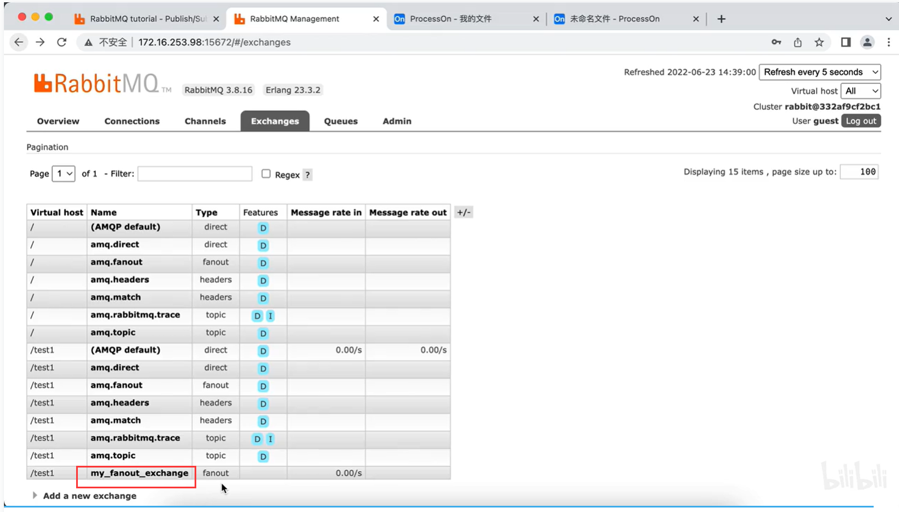Open /test1 amq.fanout exchange link
Screen dimensions: 899x512
tap(116, 385)
